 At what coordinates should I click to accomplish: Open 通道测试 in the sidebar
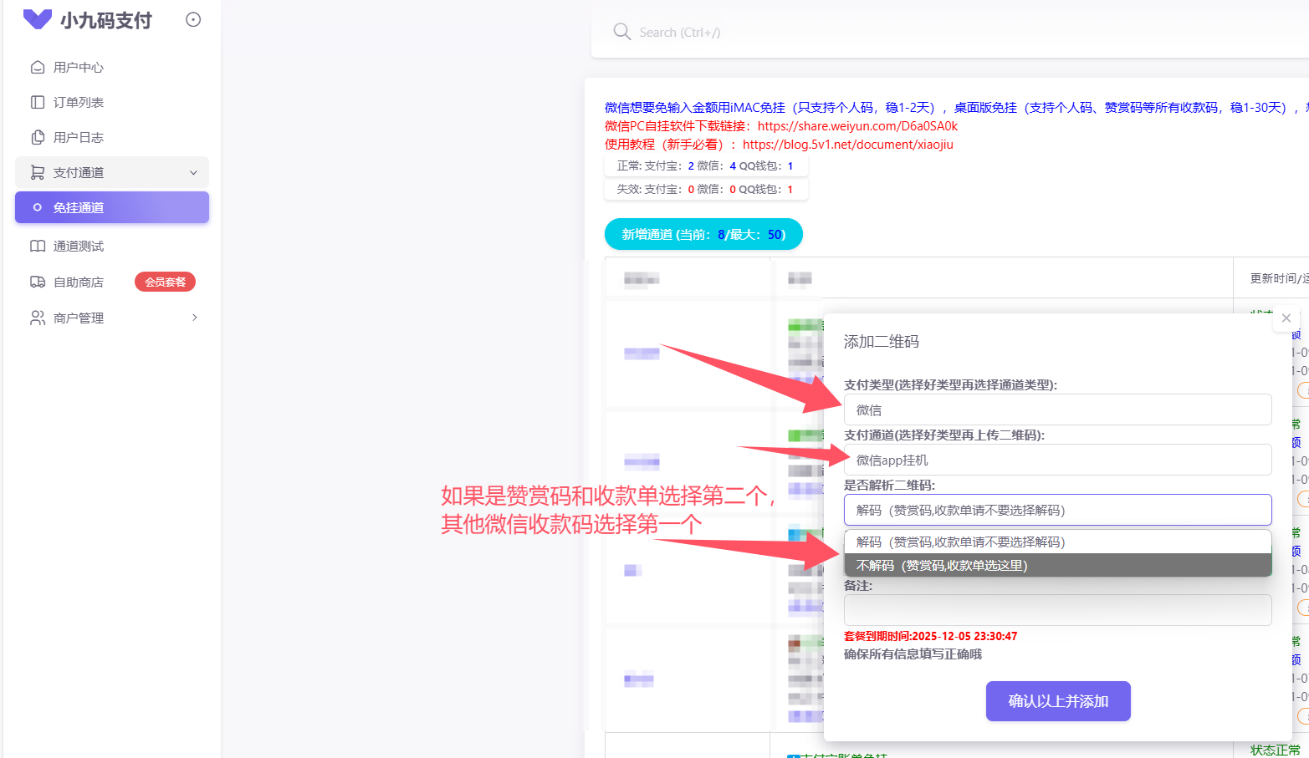[x=112, y=247]
